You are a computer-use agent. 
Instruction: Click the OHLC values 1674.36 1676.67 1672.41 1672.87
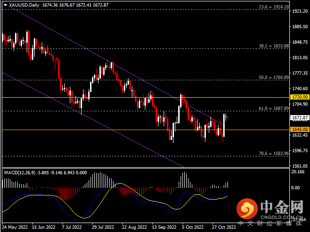(x=76, y=5)
